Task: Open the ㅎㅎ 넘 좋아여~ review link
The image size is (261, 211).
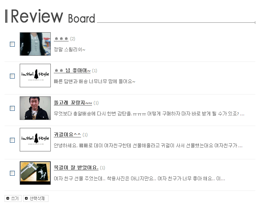Action: pos(72,71)
